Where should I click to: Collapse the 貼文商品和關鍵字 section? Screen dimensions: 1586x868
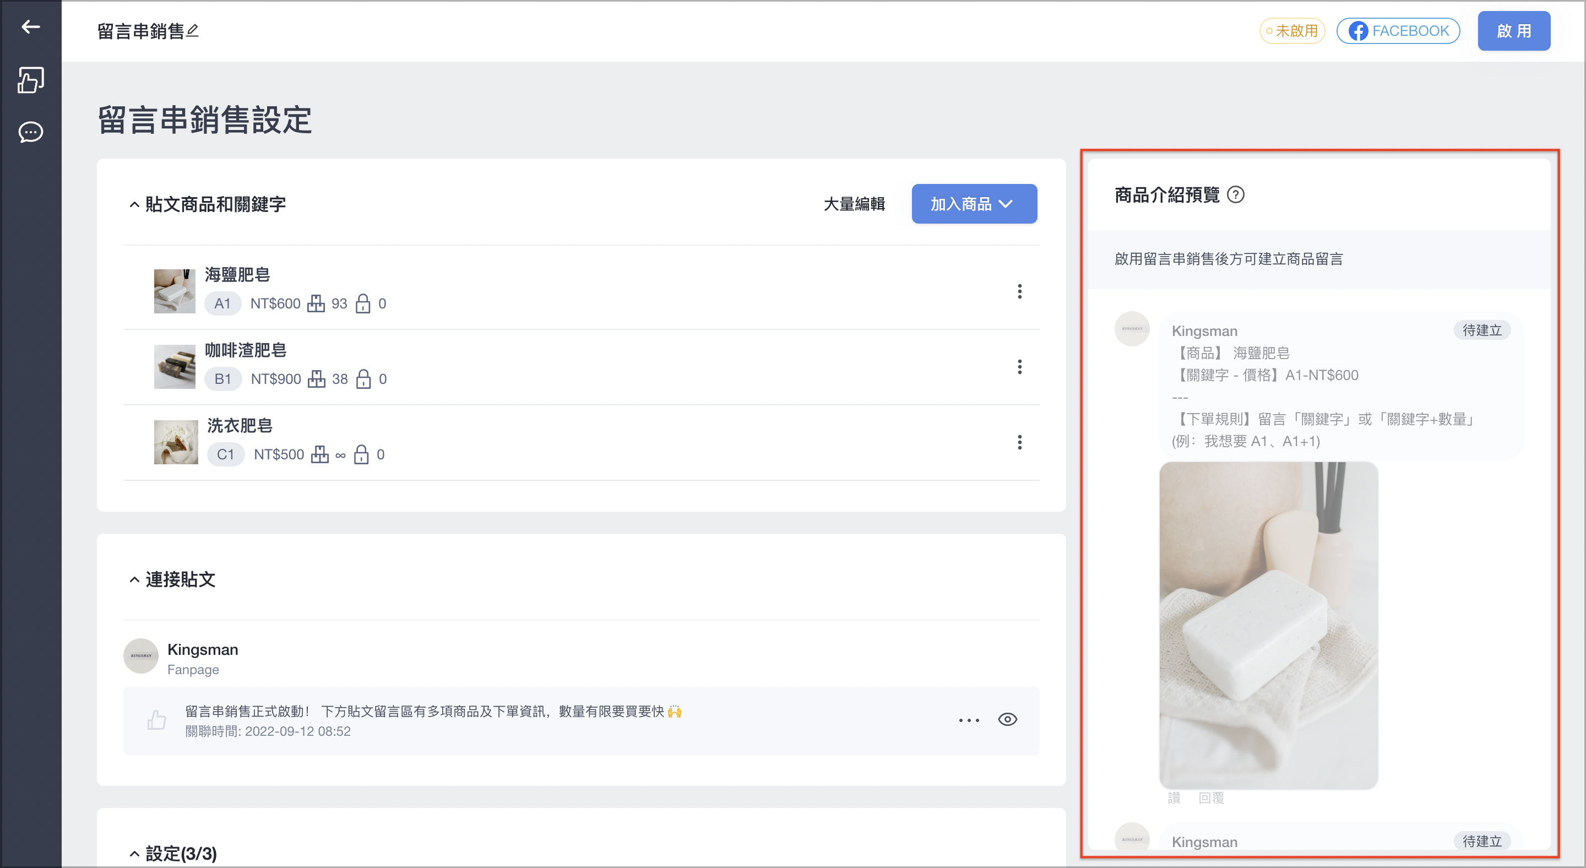[x=134, y=204]
